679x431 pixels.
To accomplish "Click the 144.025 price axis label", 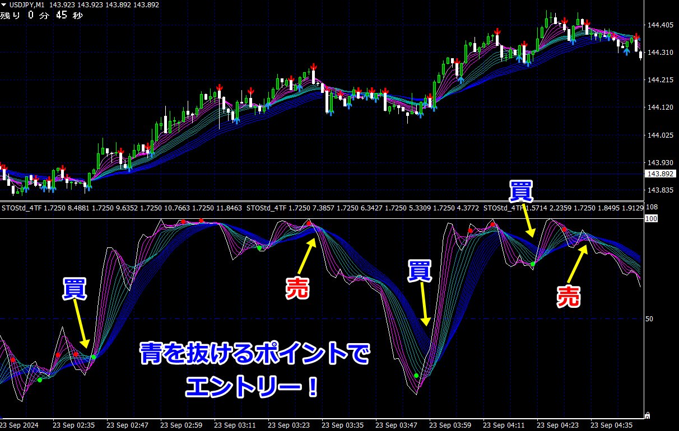I will click(x=660, y=135).
